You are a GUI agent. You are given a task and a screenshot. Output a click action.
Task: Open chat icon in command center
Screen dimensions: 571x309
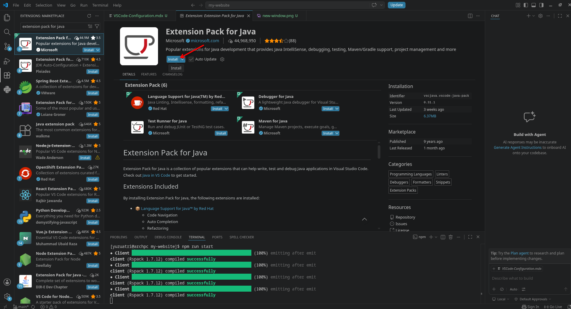coord(374,5)
